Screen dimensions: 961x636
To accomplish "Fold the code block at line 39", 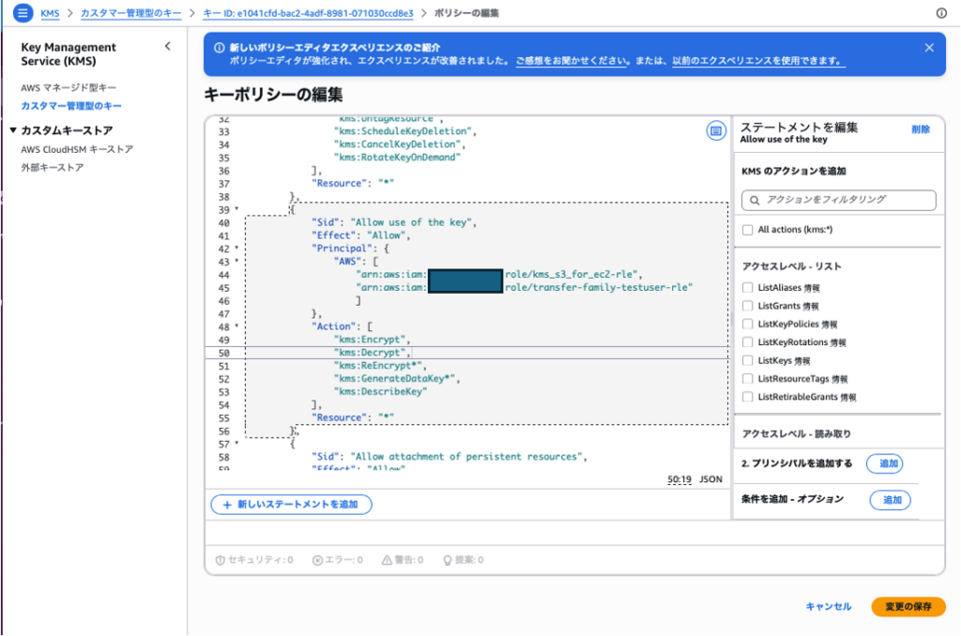I will pyautogui.click(x=236, y=209).
